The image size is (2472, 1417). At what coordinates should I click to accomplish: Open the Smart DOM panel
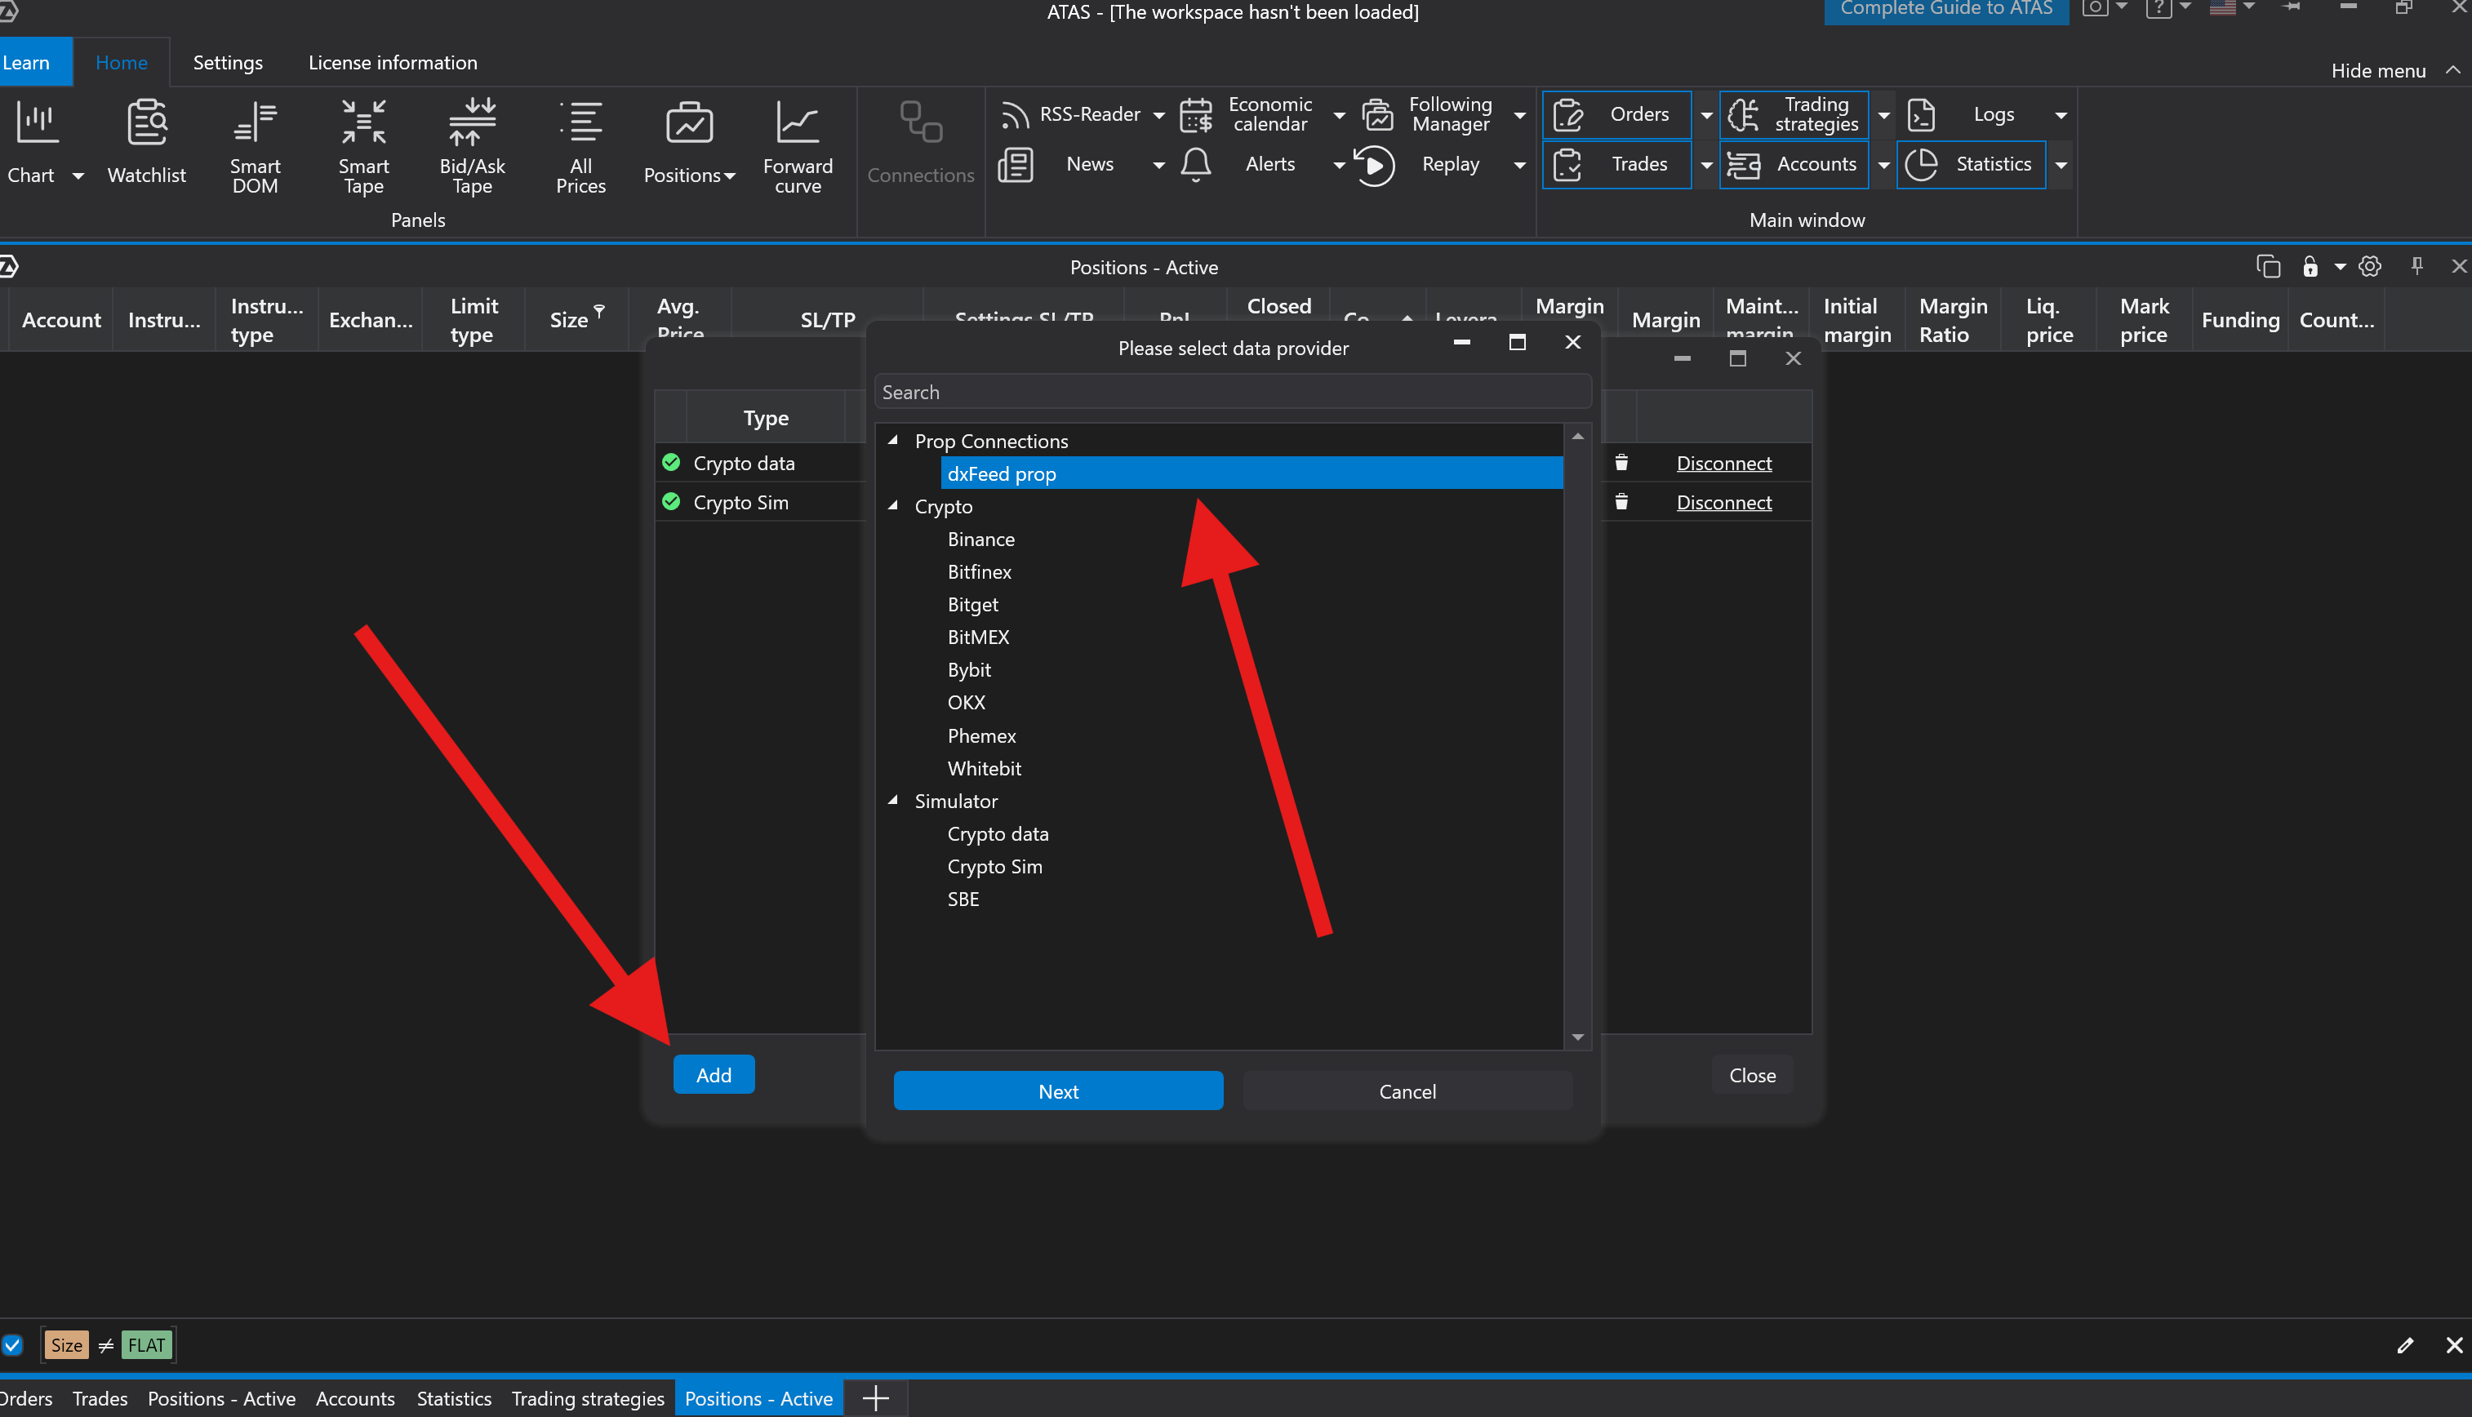coord(255,146)
